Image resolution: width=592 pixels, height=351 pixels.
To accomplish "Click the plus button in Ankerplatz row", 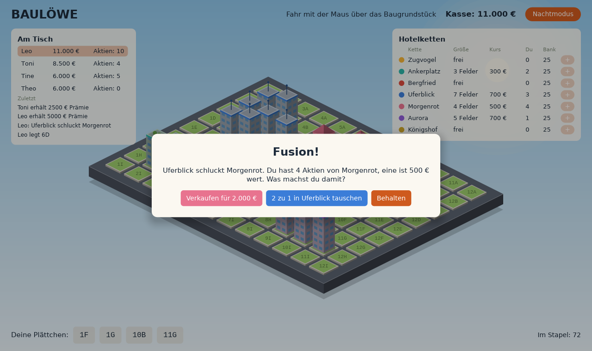I will [x=567, y=72].
